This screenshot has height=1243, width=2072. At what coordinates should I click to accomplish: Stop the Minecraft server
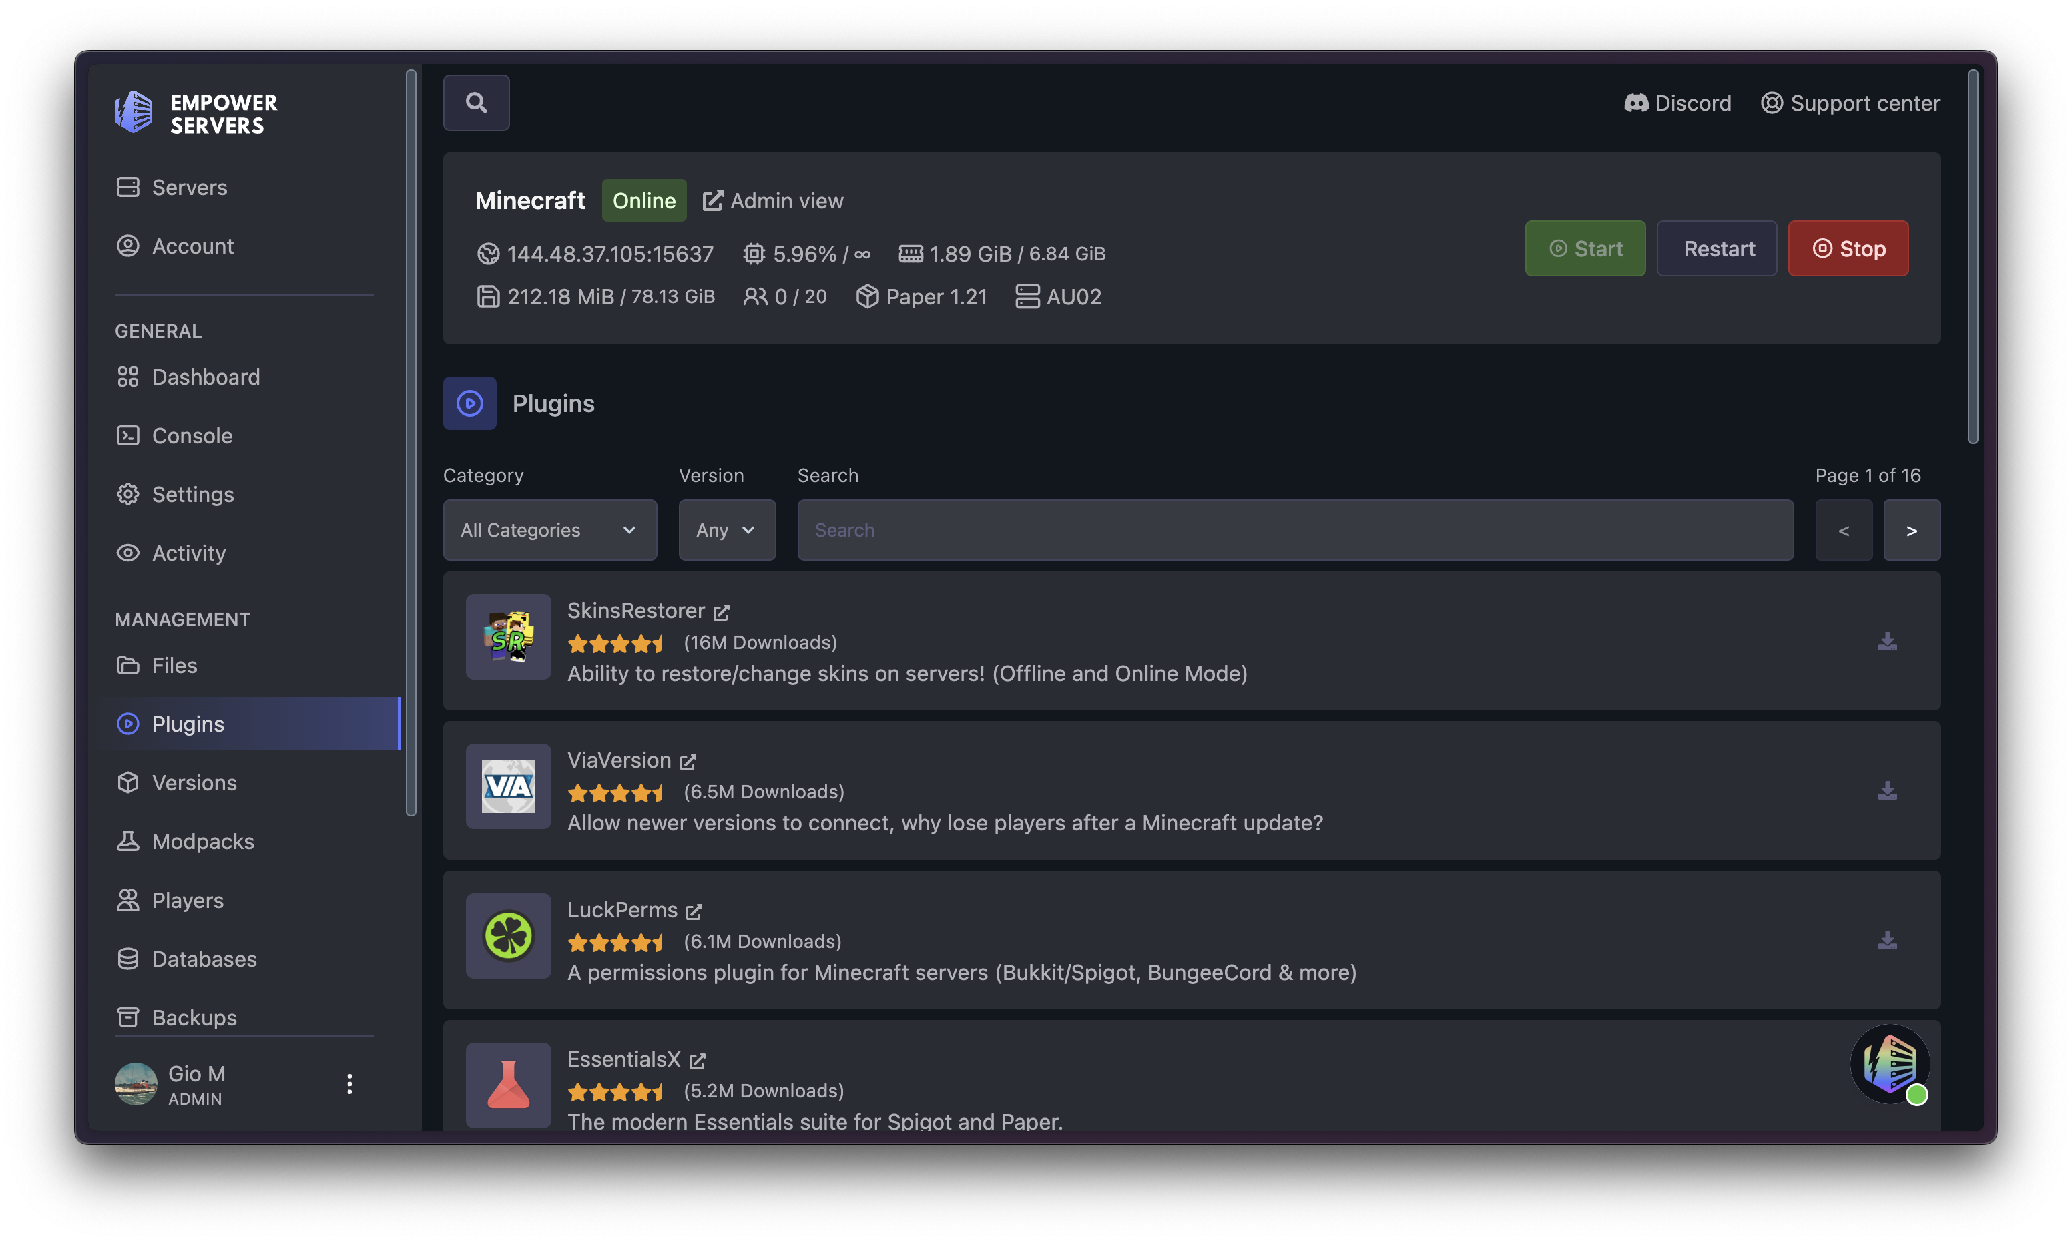[x=1848, y=248]
